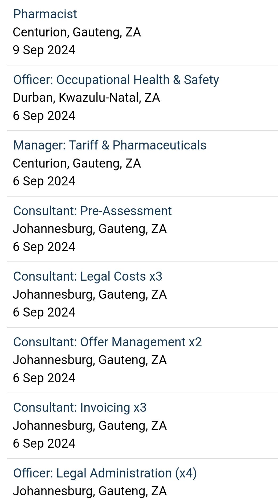Open Consultant: Legal Costs x3 listing

[x=88, y=277]
